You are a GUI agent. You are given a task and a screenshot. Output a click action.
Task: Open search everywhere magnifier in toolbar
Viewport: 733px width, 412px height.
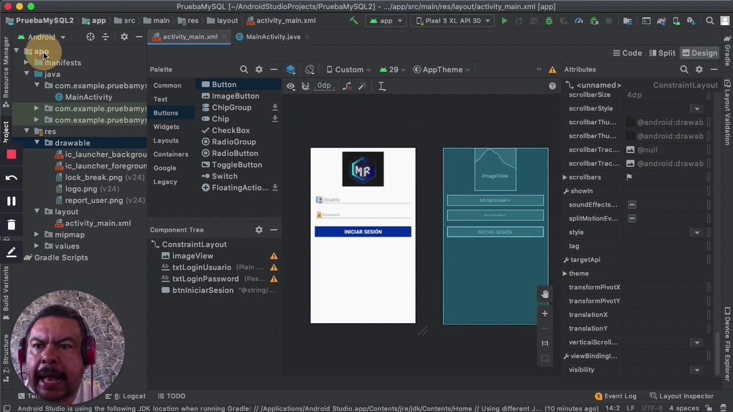tap(710, 21)
